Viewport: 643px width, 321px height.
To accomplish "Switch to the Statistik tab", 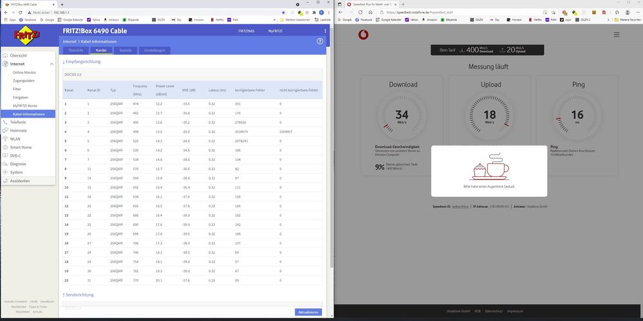I will pyautogui.click(x=126, y=50).
